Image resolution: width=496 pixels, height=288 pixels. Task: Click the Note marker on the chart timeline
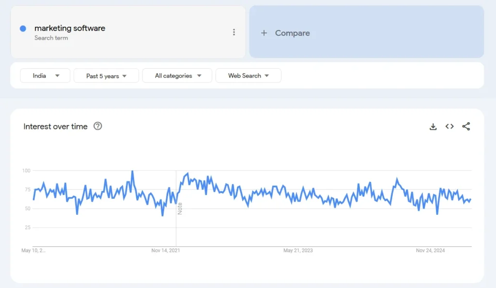(x=180, y=208)
